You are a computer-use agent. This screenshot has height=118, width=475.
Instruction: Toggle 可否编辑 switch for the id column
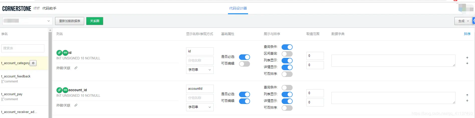[244, 64]
